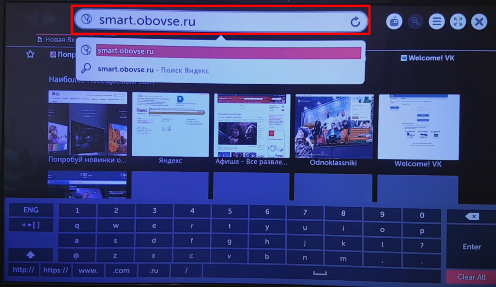Toggle full screen browser view
Image resolution: width=496 pixels, height=287 pixels.
(x=458, y=21)
